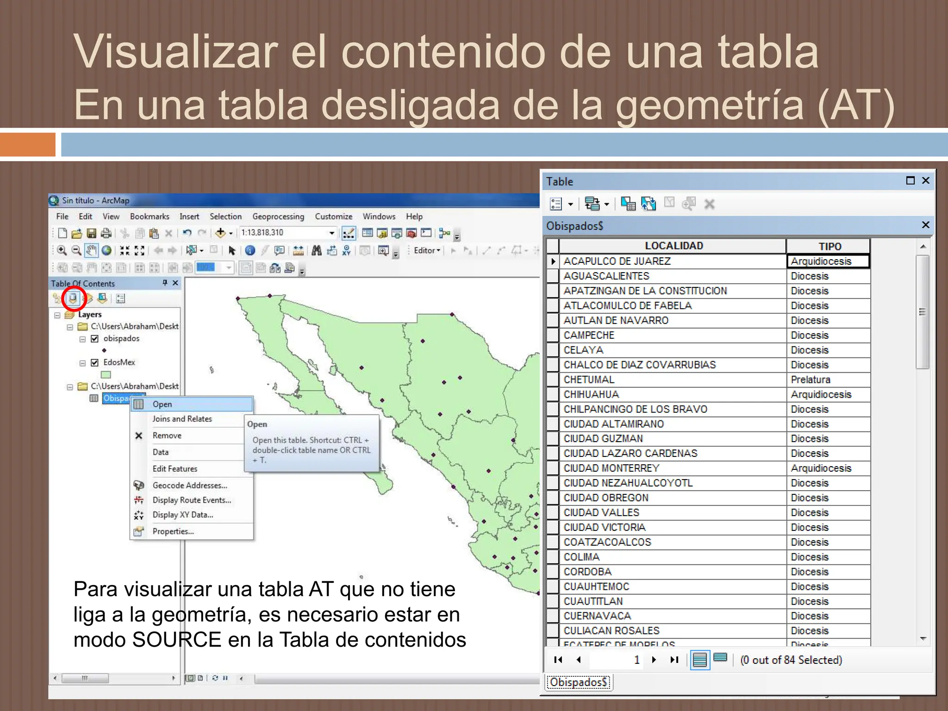Activate the Pan hand tool
This screenshot has width=948, height=711.
(92, 250)
